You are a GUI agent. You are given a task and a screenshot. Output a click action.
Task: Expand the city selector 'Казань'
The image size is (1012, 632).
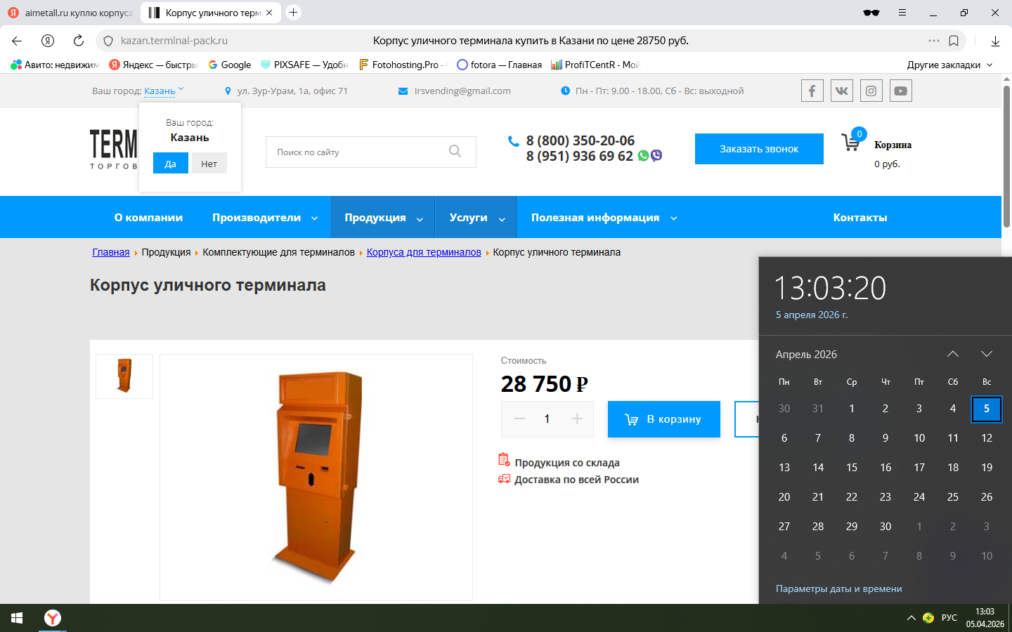click(164, 91)
